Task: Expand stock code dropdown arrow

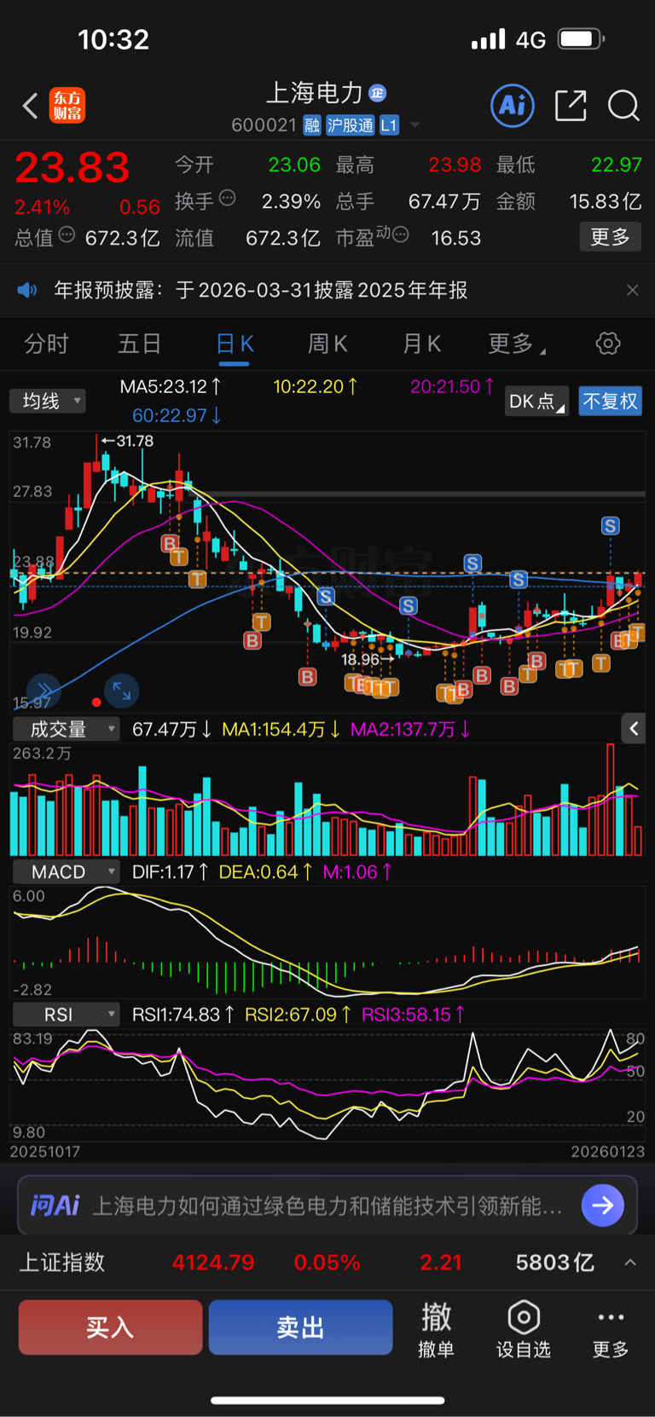Action: click(415, 125)
